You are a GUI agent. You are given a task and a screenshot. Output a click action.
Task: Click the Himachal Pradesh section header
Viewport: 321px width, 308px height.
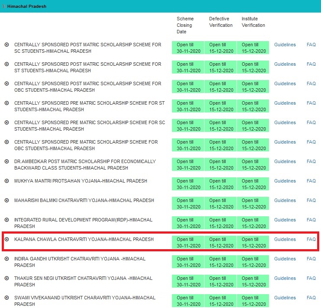coord(160,6)
